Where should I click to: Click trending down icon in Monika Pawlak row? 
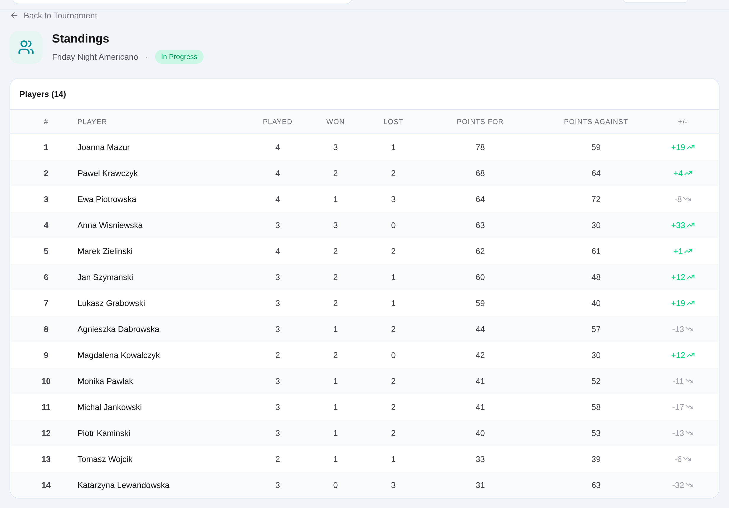690,381
